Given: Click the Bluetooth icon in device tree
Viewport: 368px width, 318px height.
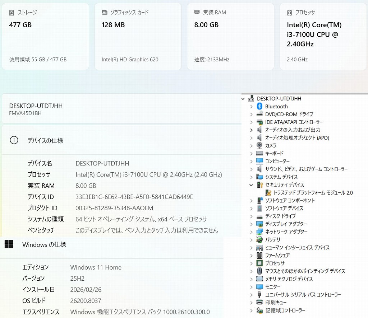Looking at the screenshot, I should point(259,106).
